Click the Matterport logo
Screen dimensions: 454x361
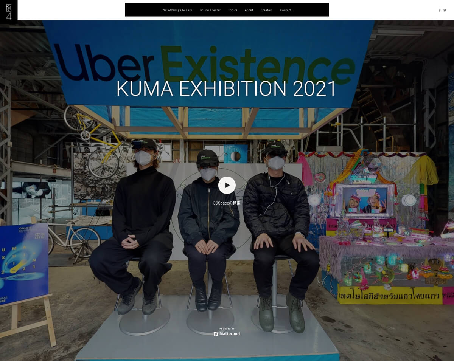tap(227, 334)
